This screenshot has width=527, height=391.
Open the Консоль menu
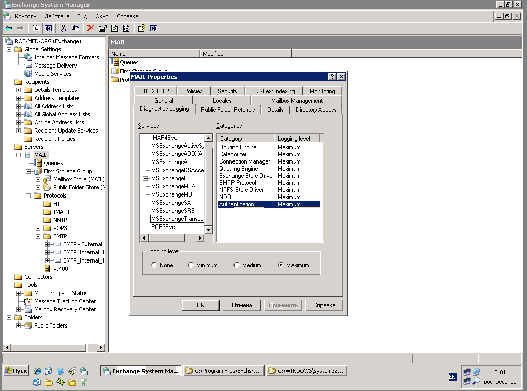coord(25,16)
